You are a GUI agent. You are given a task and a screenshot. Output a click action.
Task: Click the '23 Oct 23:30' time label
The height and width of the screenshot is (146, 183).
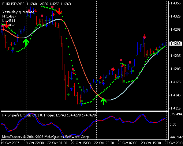coord(174,143)
